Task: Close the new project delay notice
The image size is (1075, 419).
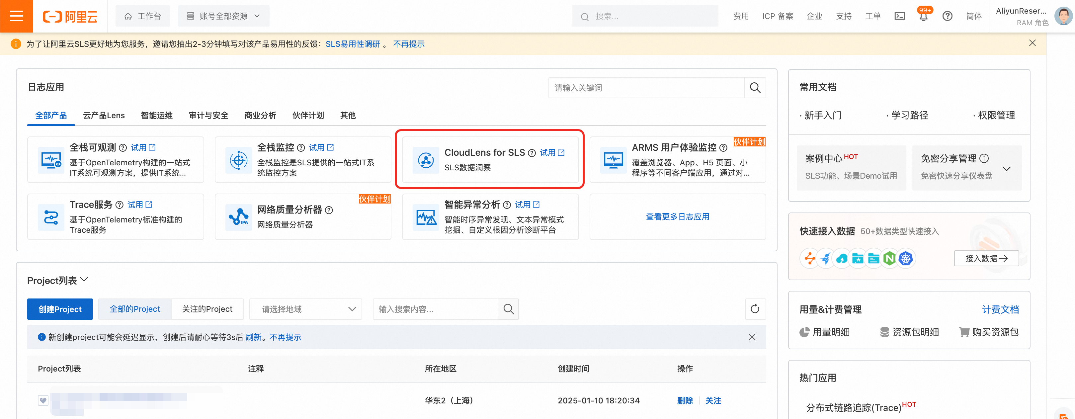Action: [752, 337]
